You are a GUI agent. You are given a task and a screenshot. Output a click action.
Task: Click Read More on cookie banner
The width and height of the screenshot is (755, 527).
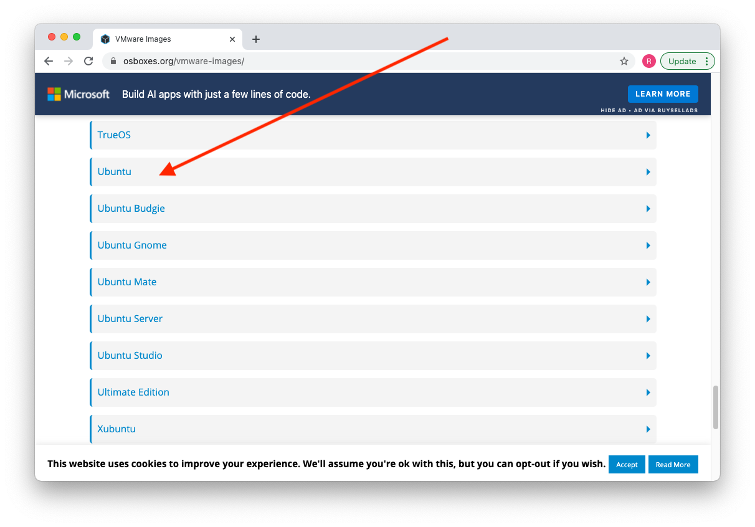(x=673, y=465)
